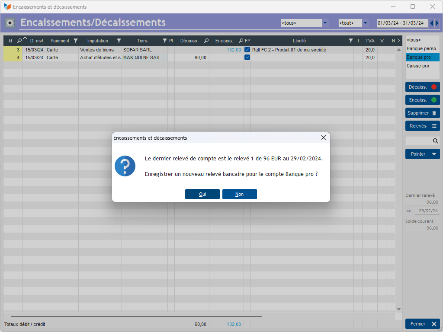This screenshot has width=443, height=332.
Task: Click the Décaiss. column search magnifier
Action: 206,41
